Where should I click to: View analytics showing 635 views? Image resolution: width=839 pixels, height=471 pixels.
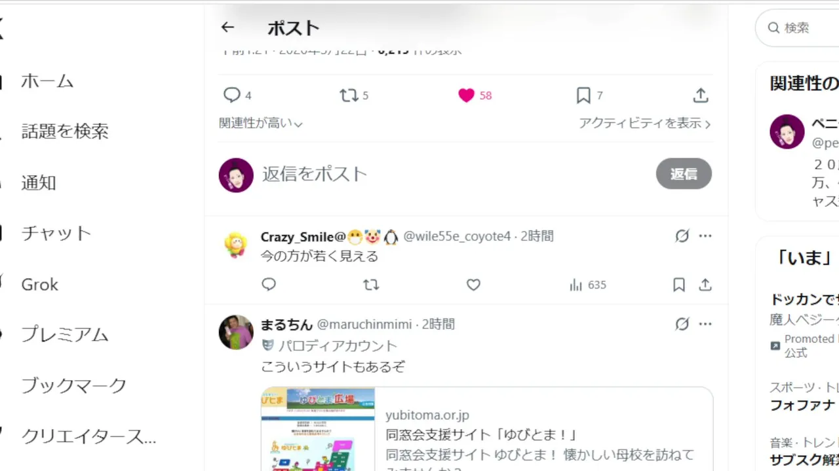click(588, 285)
